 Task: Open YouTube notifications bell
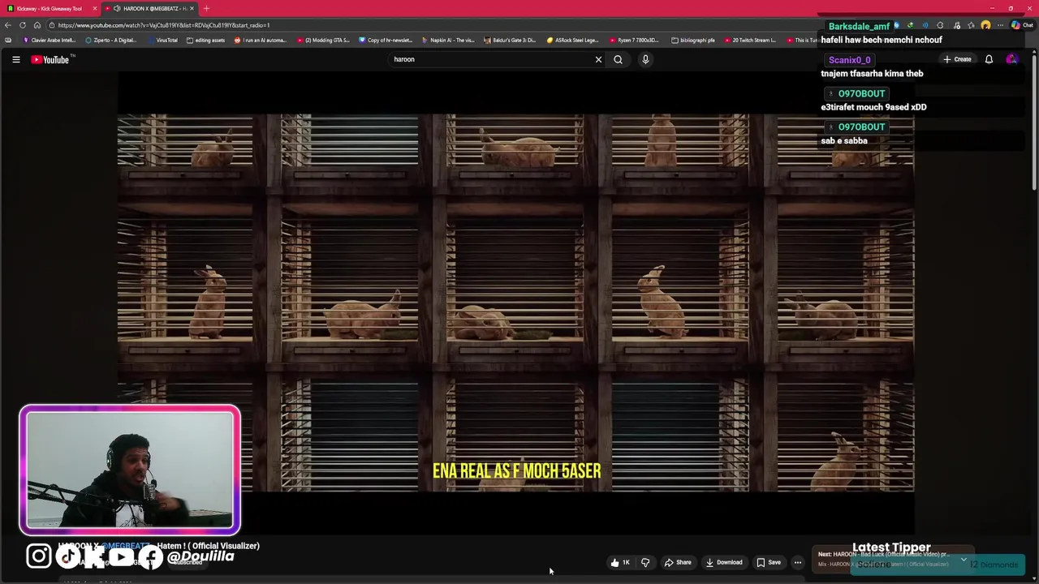pyautogui.click(x=989, y=59)
